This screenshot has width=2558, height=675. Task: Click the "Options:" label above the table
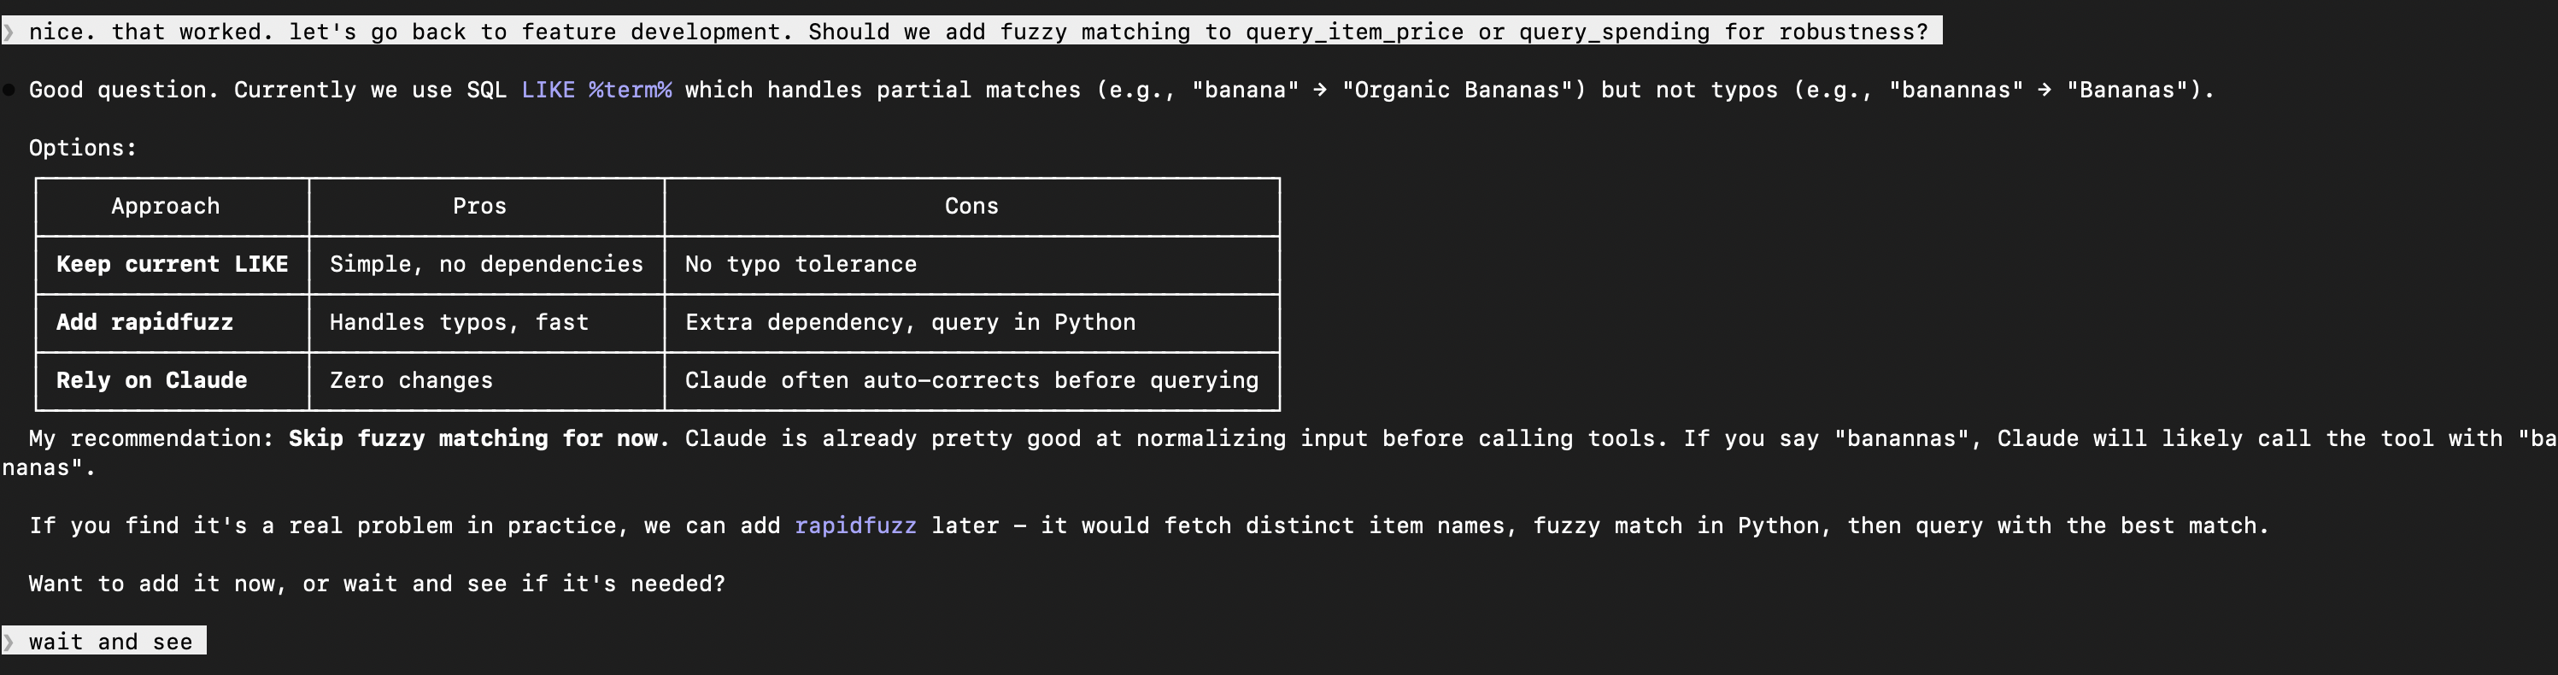click(x=82, y=149)
